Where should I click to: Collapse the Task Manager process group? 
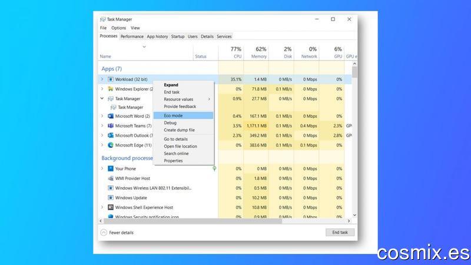click(102, 98)
